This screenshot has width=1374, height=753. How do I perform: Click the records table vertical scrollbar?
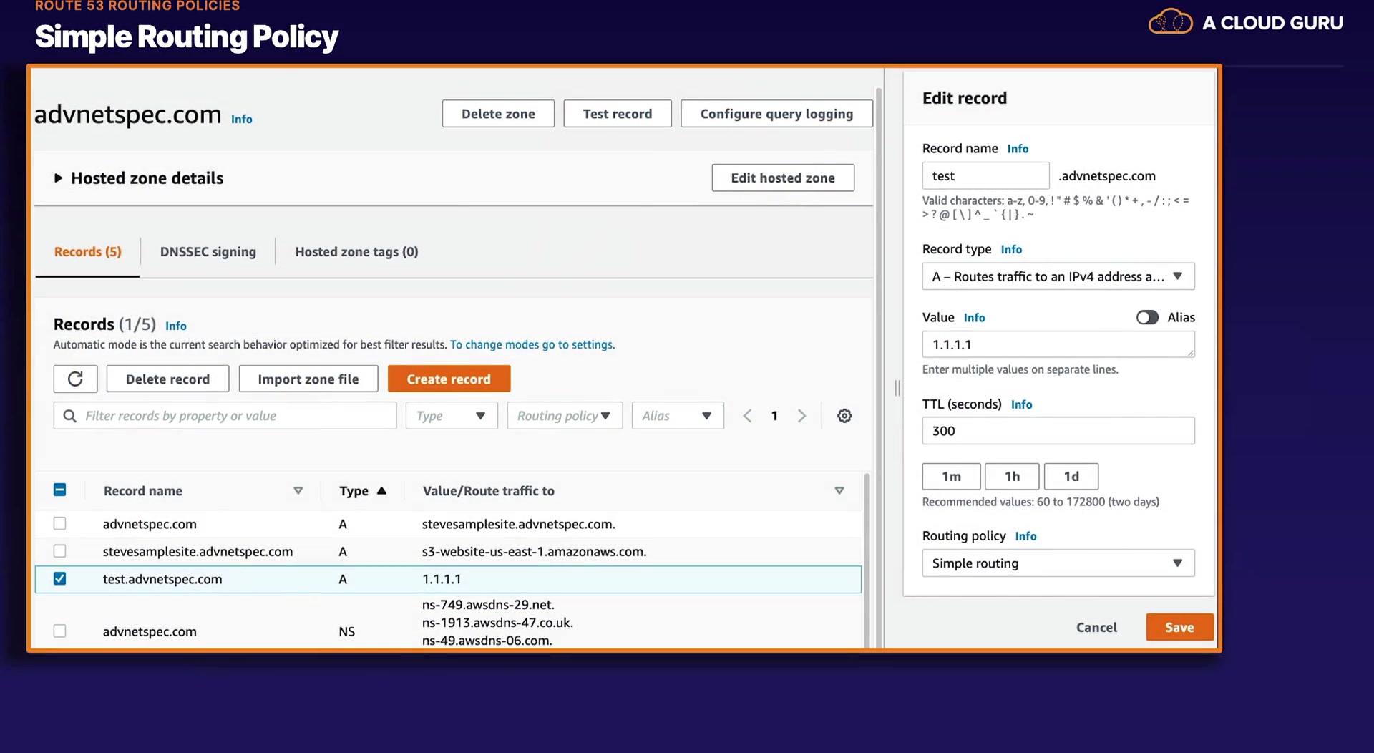pyautogui.click(x=867, y=560)
